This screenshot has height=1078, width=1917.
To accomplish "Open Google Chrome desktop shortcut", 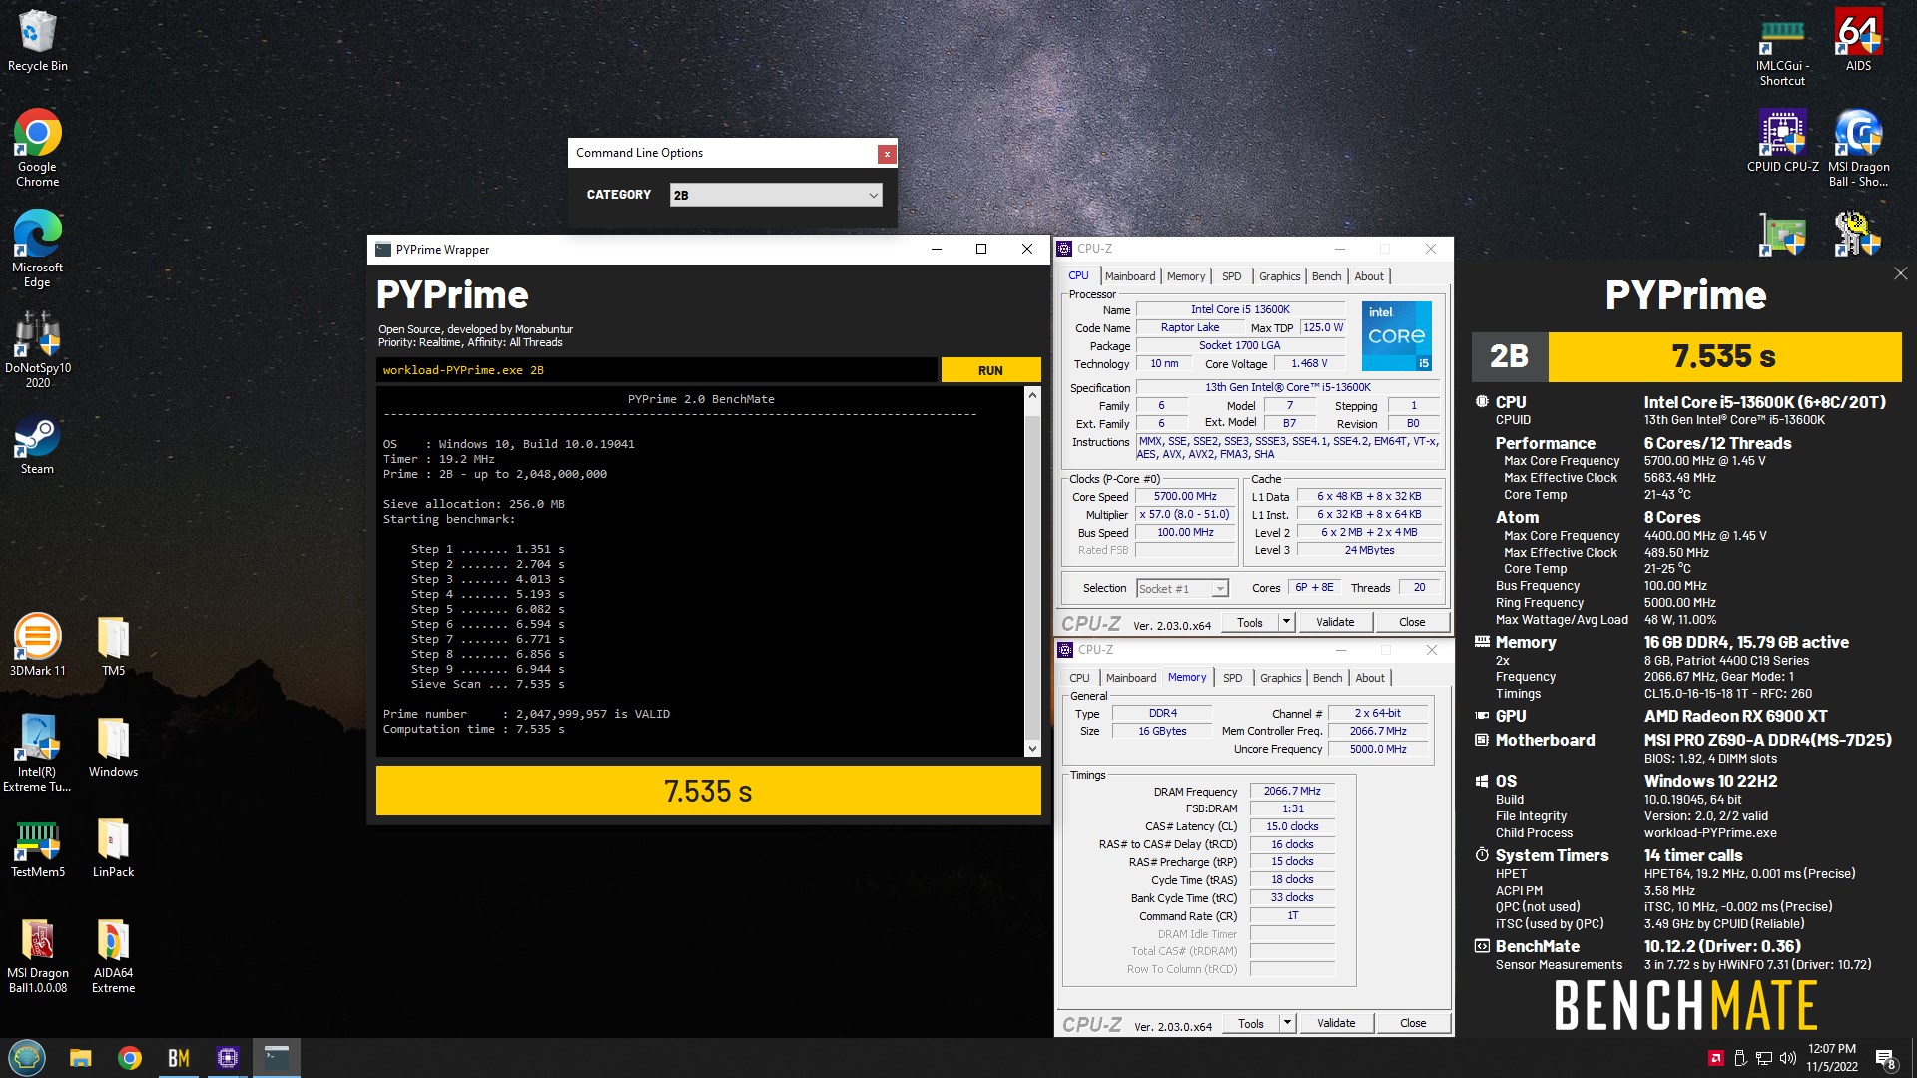I will pyautogui.click(x=37, y=148).
